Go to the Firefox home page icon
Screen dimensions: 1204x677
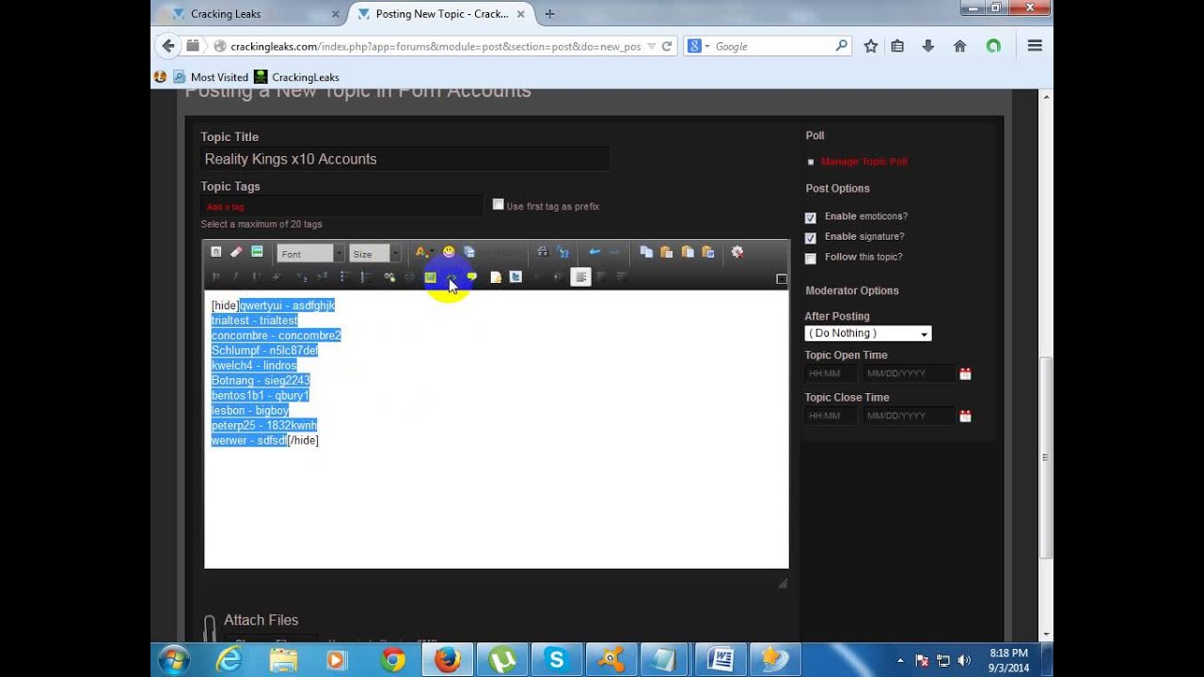(x=959, y=45)
